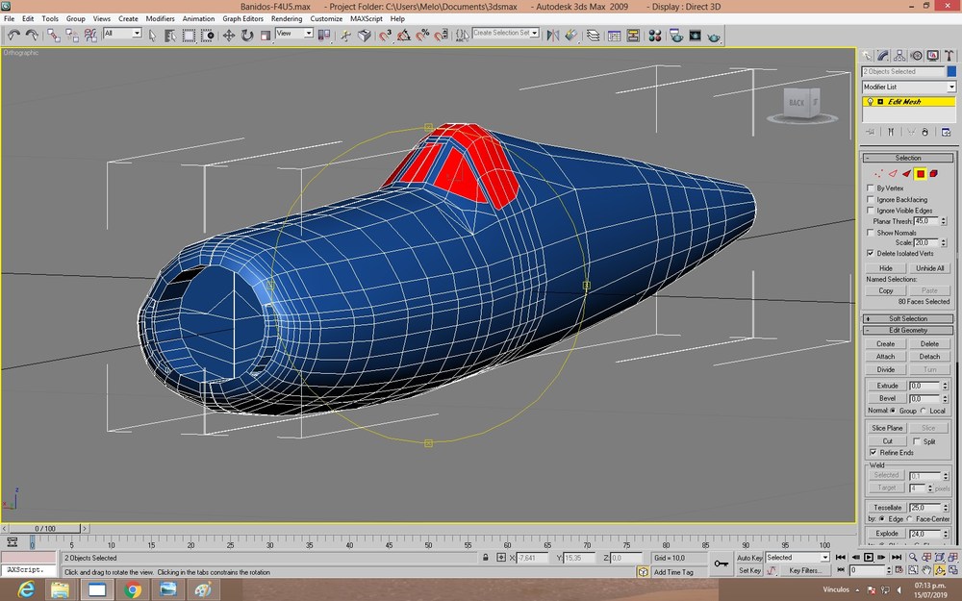This screenshot has height=601, width=962.
Task: Select the Rotate transform tool
Action: point(246,36)
